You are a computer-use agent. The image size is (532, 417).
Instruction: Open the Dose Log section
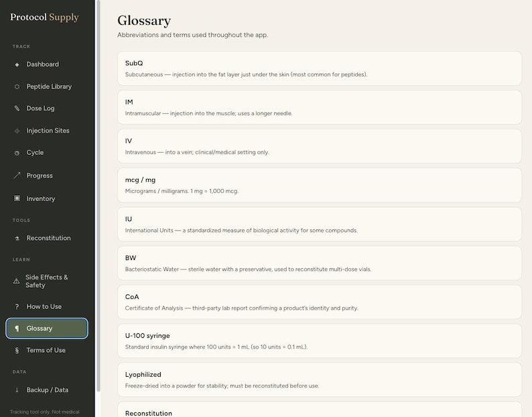point(47,109)
